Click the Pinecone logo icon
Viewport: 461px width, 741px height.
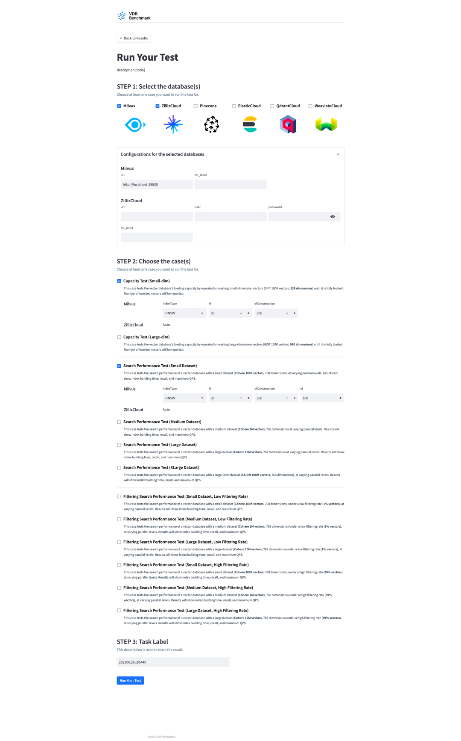(211, 124)
